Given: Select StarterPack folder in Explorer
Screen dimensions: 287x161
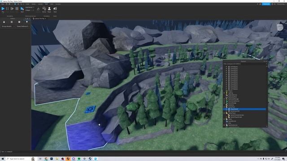Looking at the screenshot, I should point(231,107).
